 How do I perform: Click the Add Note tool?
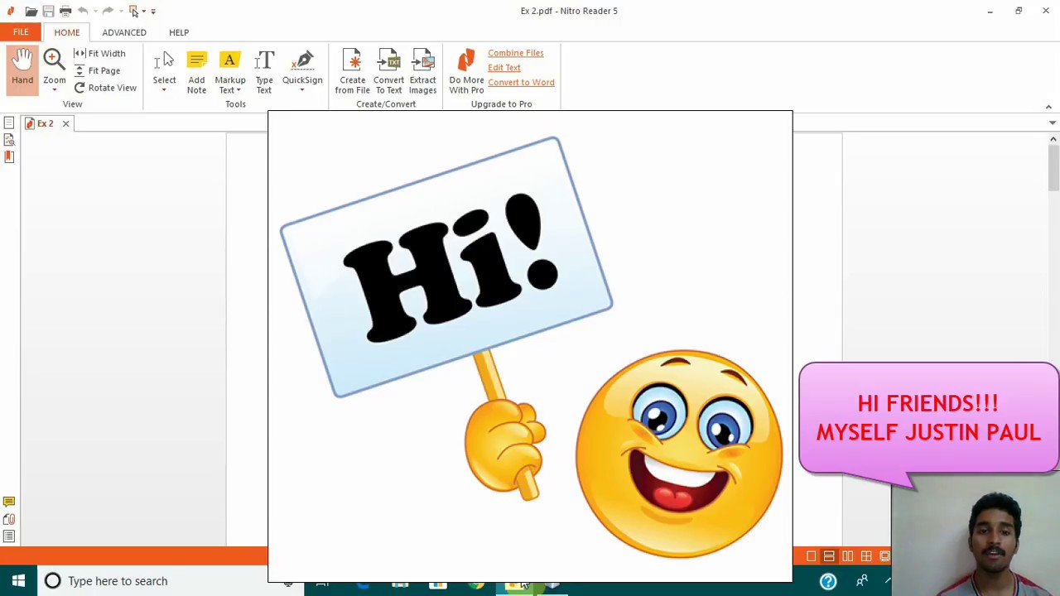tap(196, 72)
